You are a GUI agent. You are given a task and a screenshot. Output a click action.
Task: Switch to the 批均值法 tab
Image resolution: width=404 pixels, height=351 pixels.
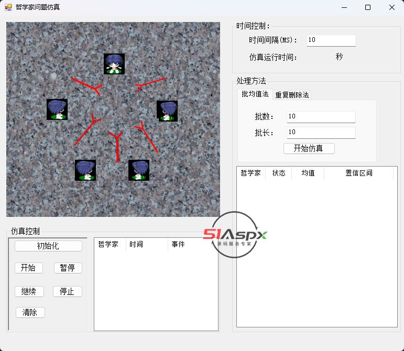point(255,94)
